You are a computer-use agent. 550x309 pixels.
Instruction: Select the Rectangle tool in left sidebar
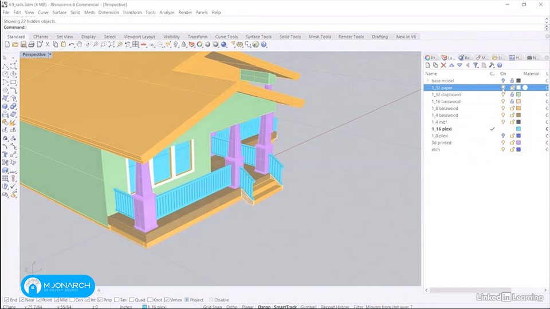[13, 82]
